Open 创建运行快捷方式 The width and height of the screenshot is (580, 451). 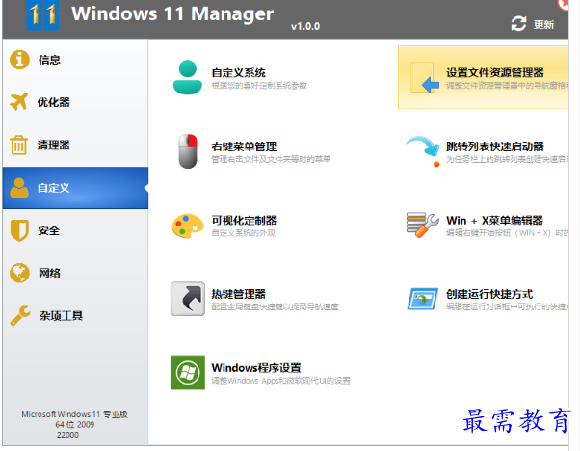tap(489, 294)
